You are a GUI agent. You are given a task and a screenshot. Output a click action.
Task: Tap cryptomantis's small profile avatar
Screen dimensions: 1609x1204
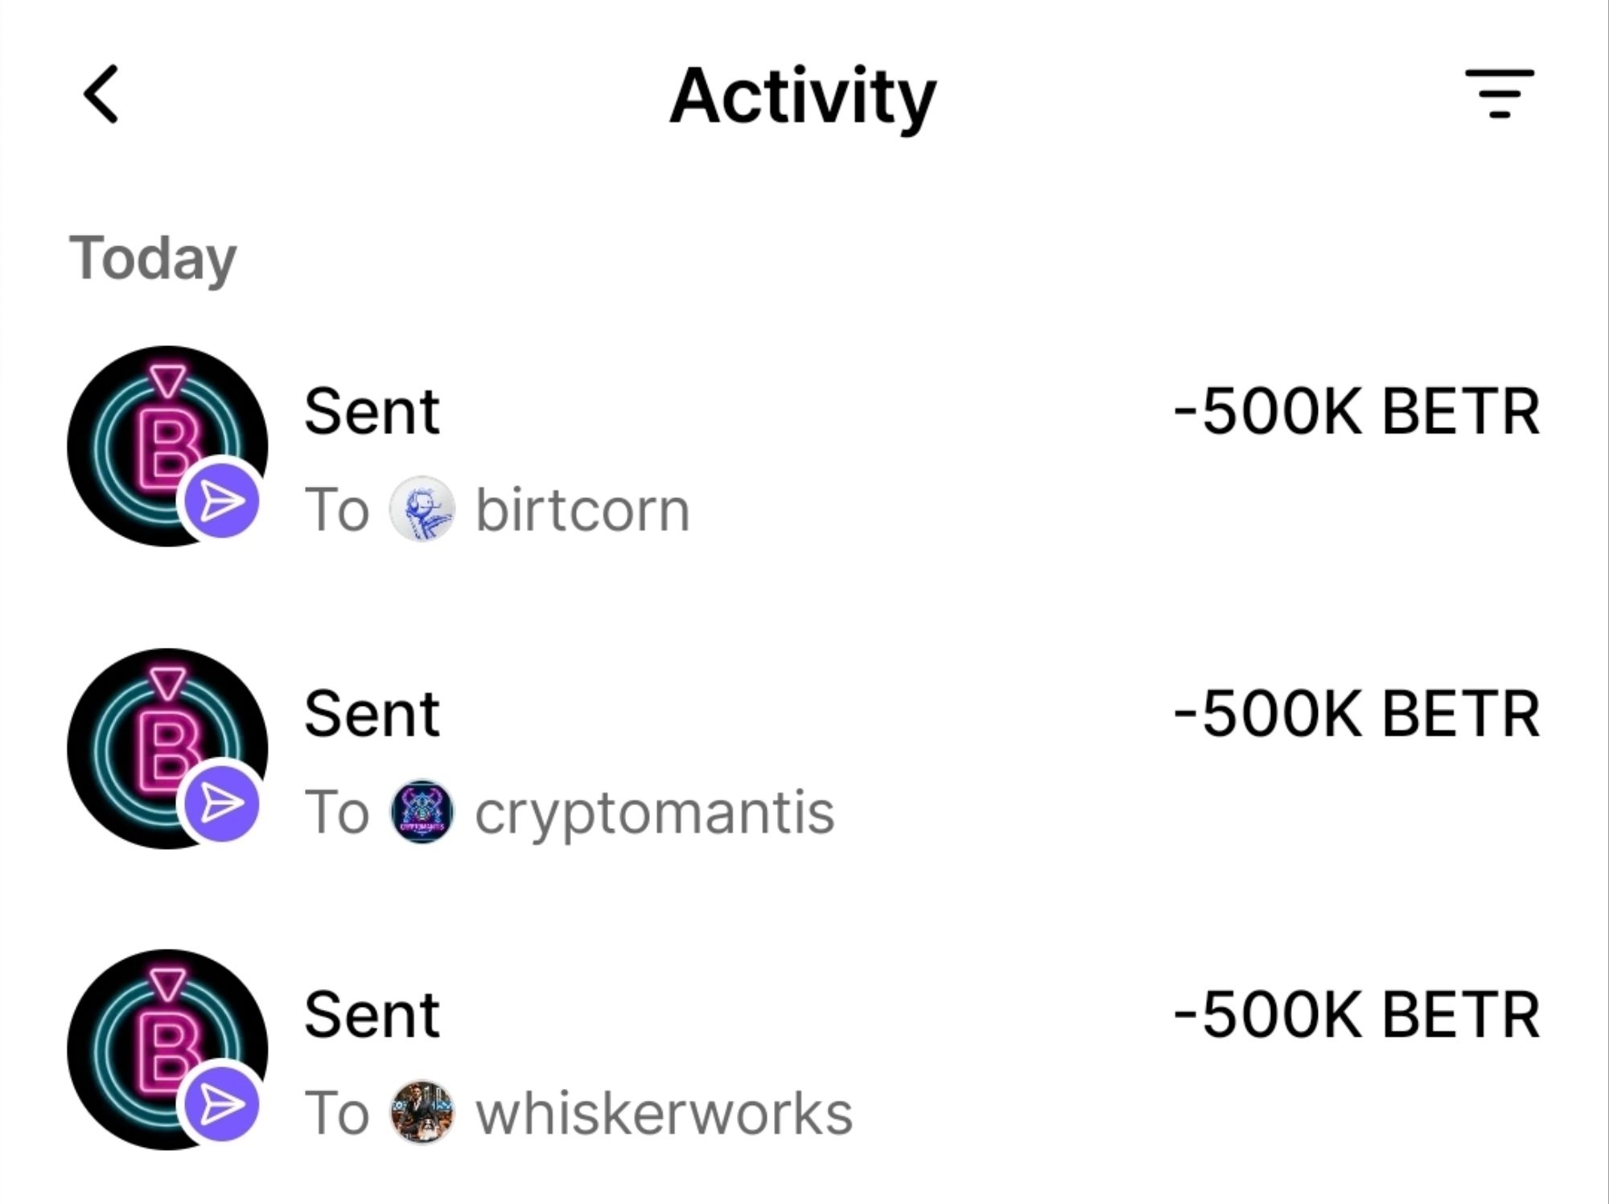tap(422, 811)
